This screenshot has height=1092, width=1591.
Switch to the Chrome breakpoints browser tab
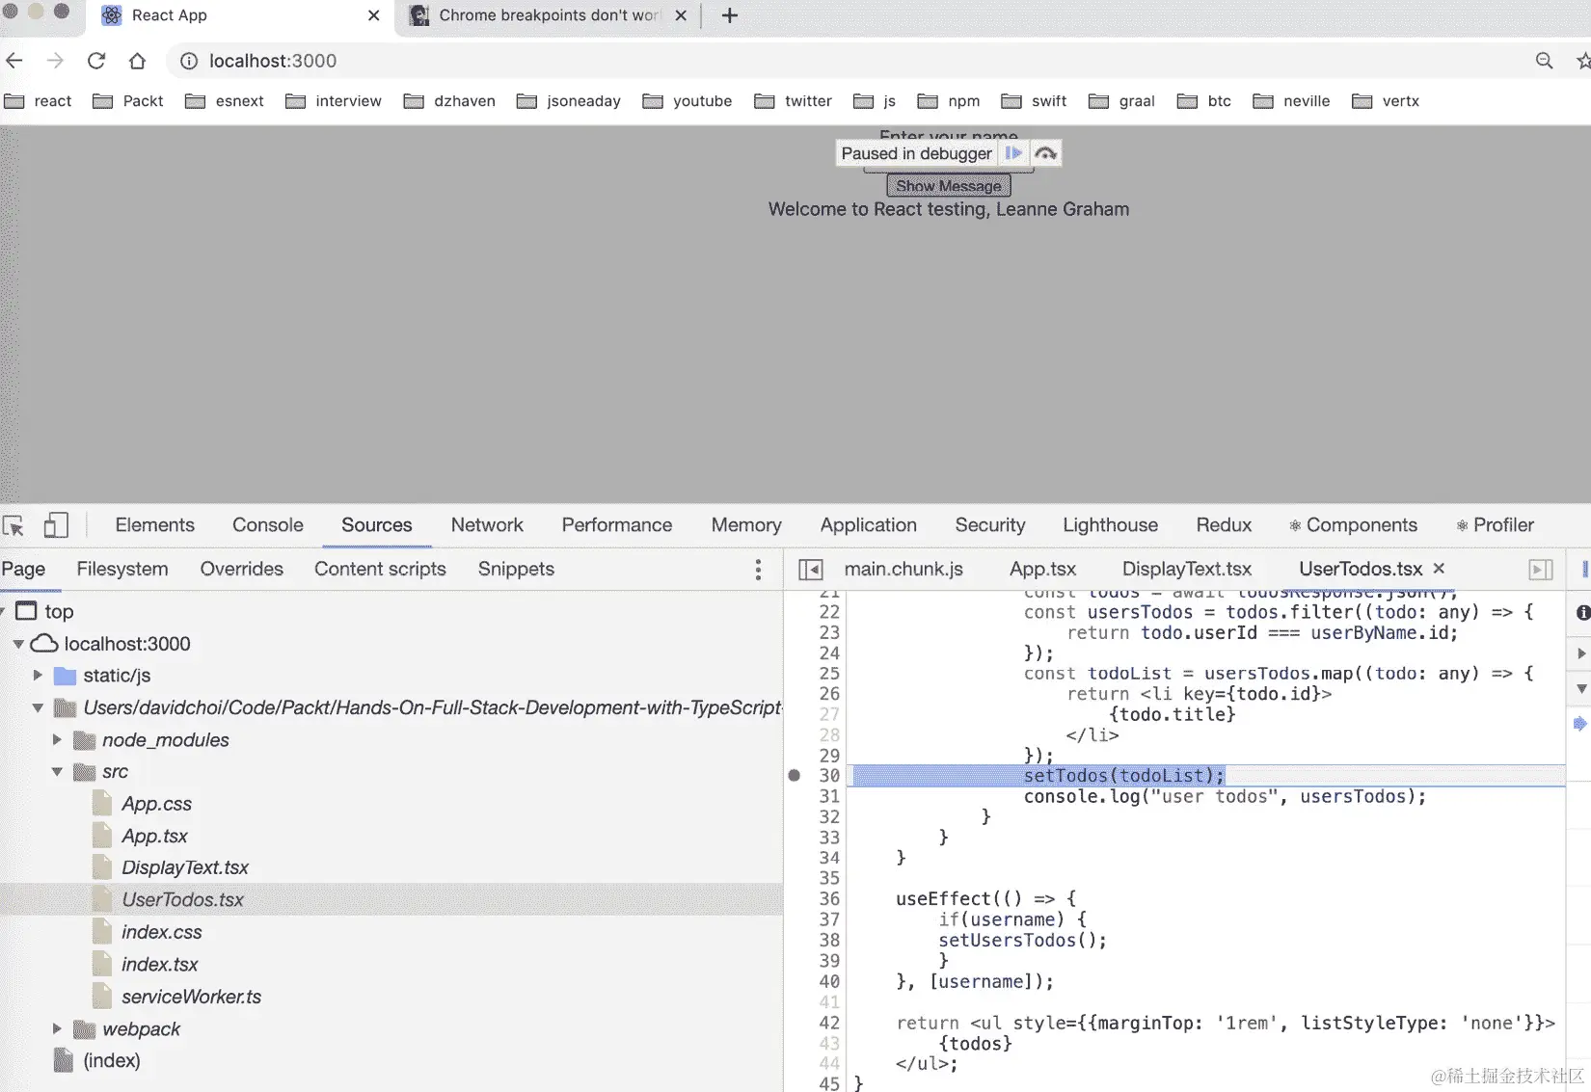point(550,15)
